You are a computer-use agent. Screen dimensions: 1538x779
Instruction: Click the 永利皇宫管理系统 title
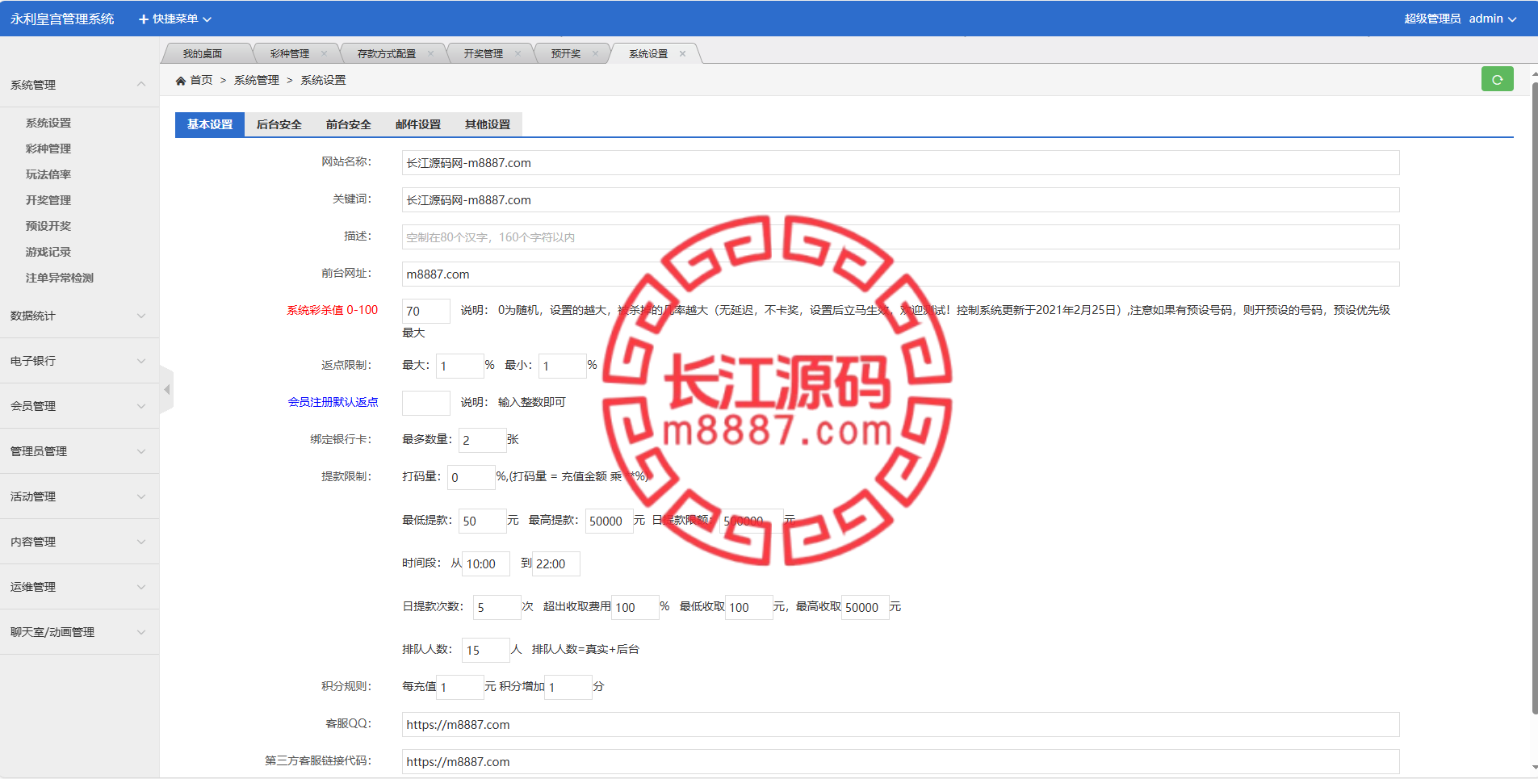pyautogui.click(x=62, y=19)
